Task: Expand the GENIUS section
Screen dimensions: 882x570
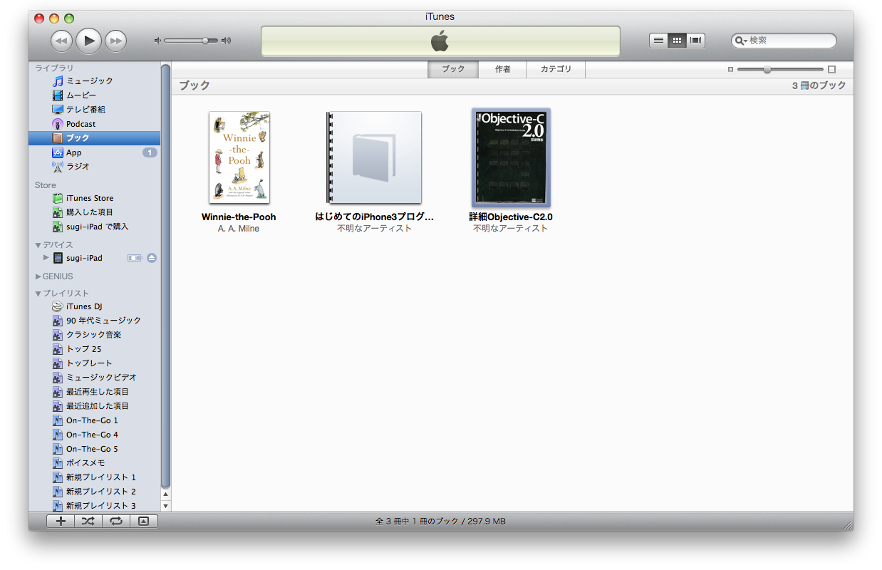Action: (x=38, y=276)
